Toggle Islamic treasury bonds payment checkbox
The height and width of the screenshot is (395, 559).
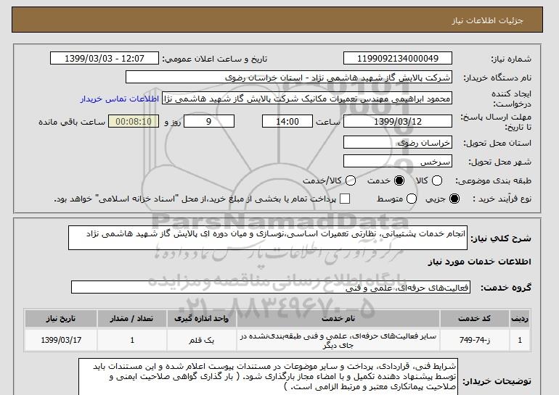point(345,199)
